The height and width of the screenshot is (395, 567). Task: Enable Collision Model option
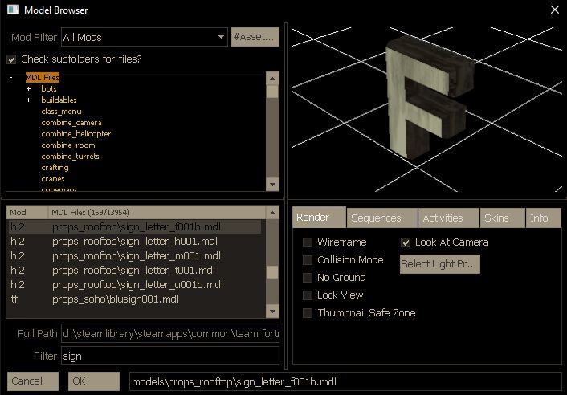coord(308,260)
